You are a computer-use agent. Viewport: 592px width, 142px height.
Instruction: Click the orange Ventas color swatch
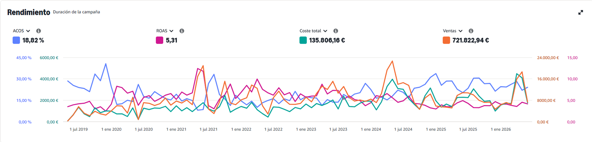click(x=446, y=40)
